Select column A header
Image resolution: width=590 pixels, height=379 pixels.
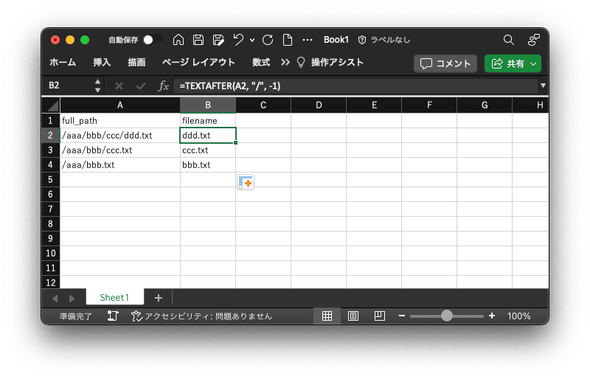pos(120,105)
